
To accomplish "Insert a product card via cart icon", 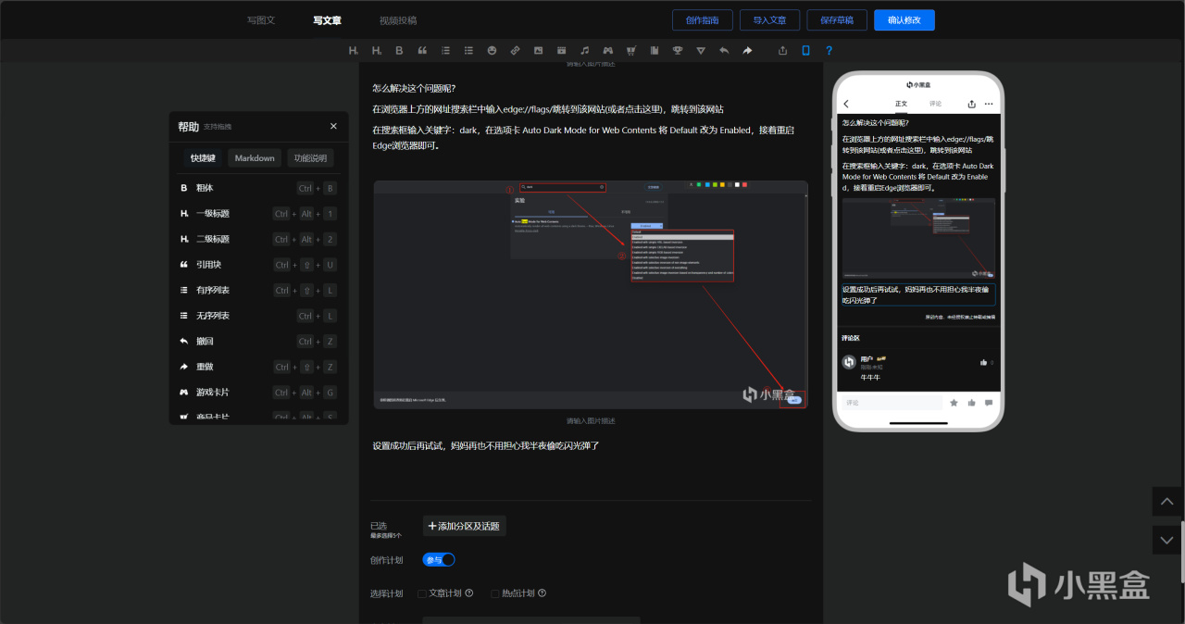I will coord(631,50).
